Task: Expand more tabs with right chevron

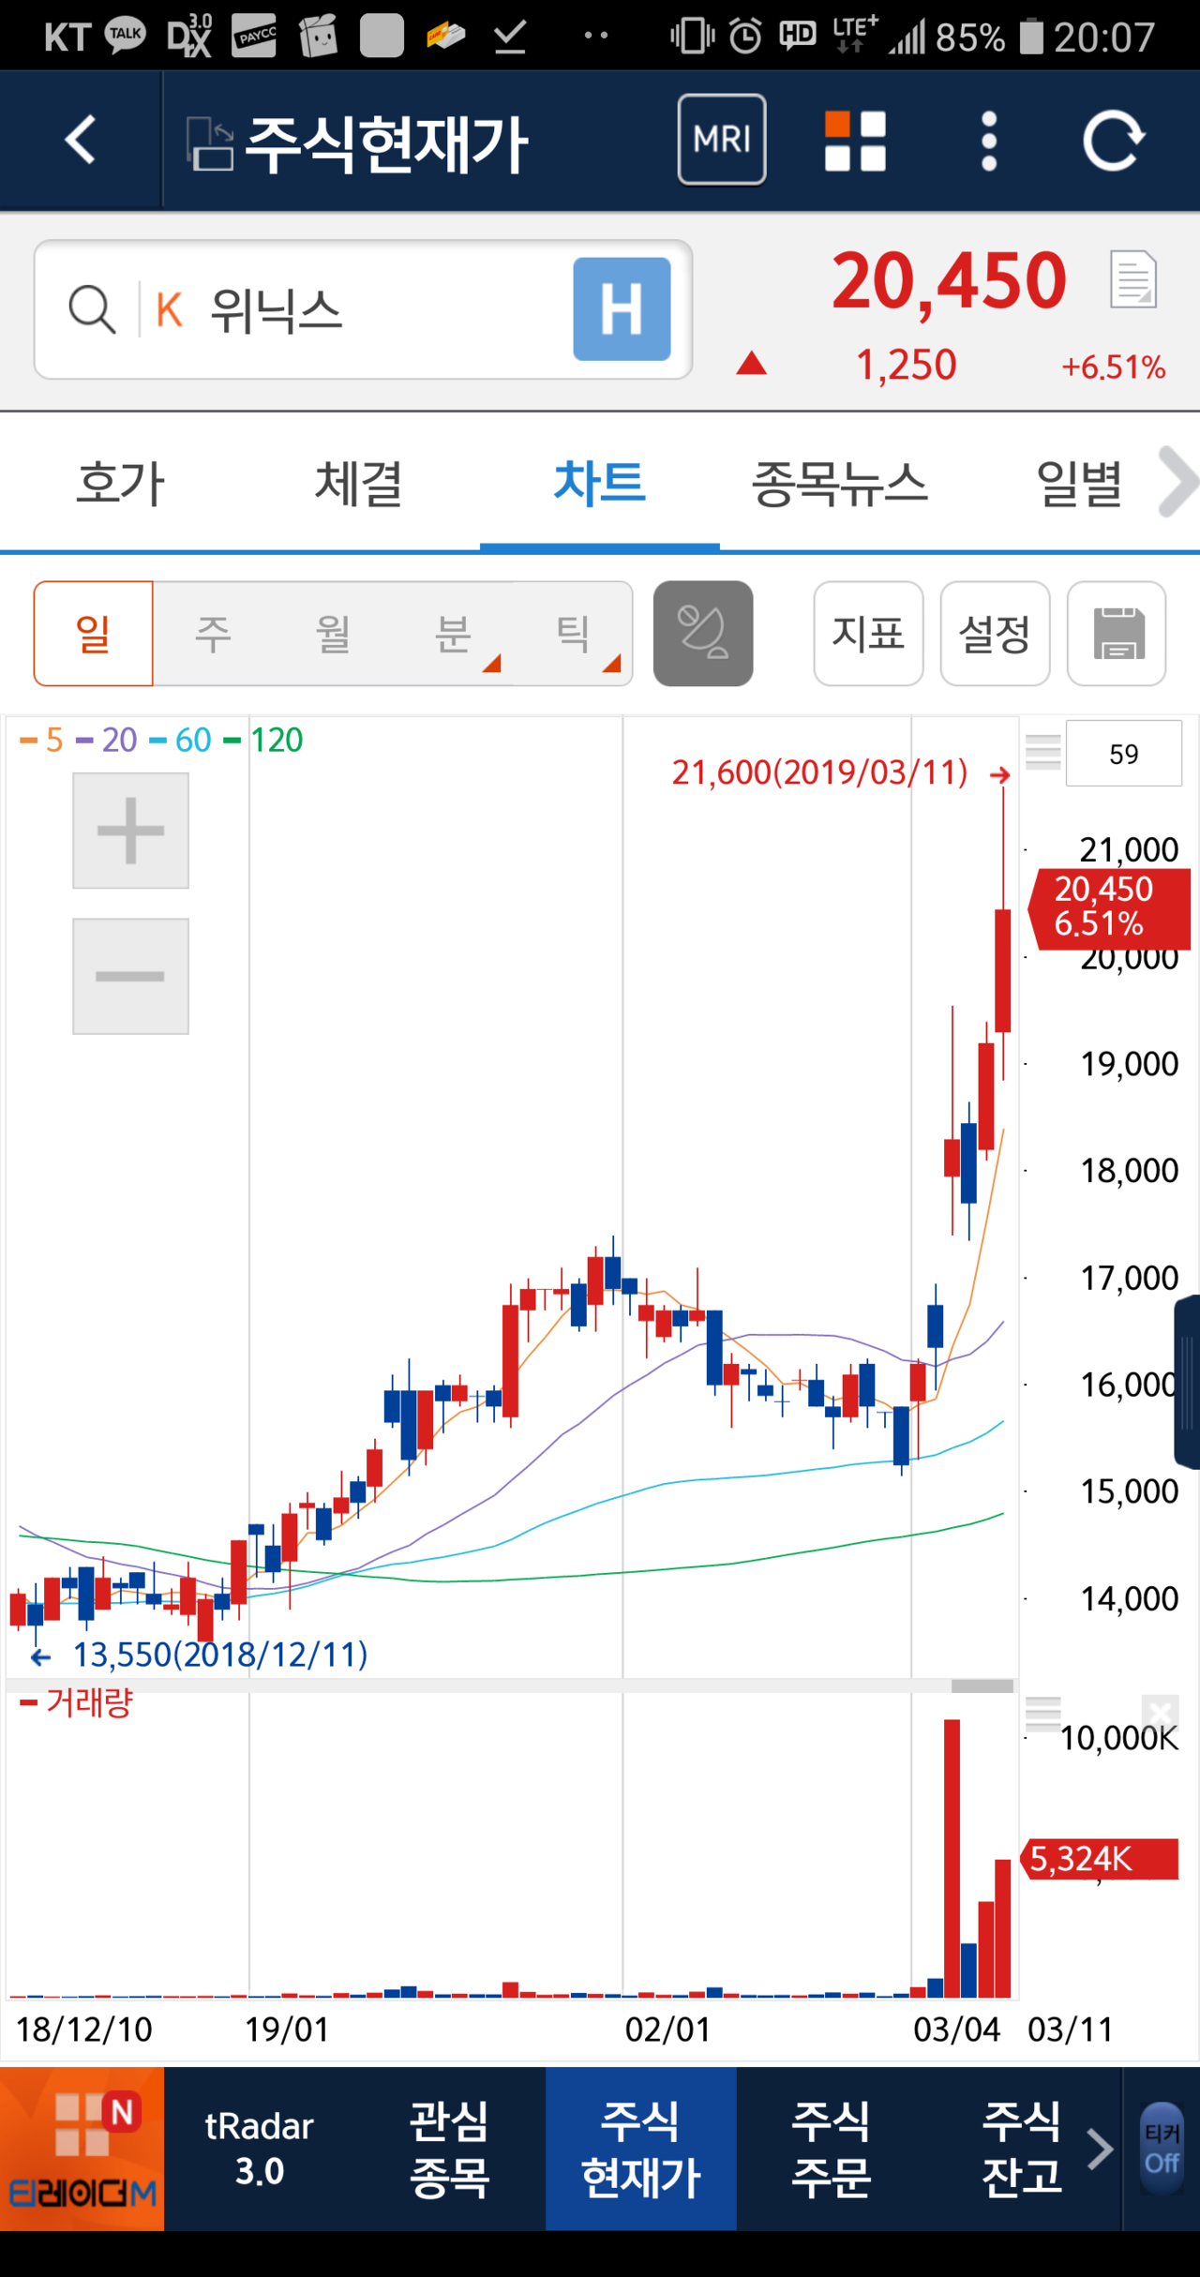Action: click(x=1176, y=483)
